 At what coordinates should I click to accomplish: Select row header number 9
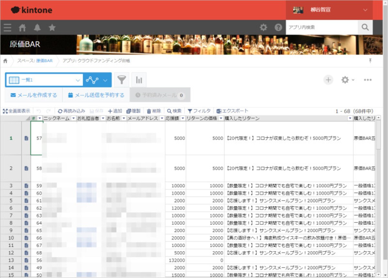pyautogui.click(x=11, y=230)
